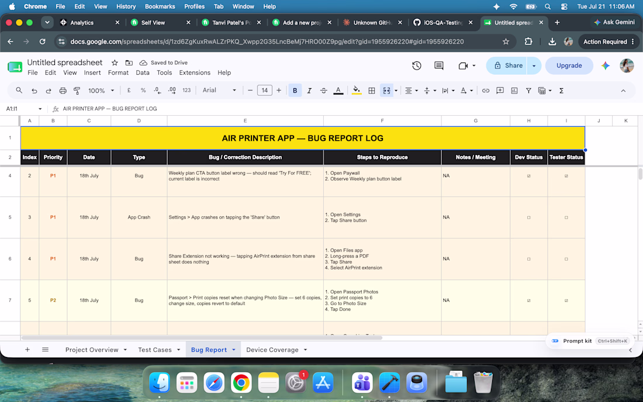The height and width of the screenshot is (402, 643).
Task: Open merge type dropdown arrow
Action: tap(396, 91)
